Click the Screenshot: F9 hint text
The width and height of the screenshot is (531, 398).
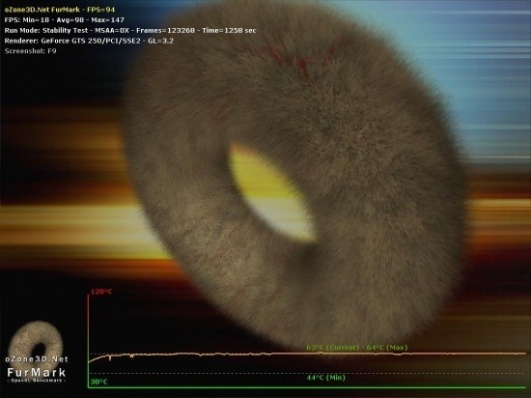click(31, 51)
